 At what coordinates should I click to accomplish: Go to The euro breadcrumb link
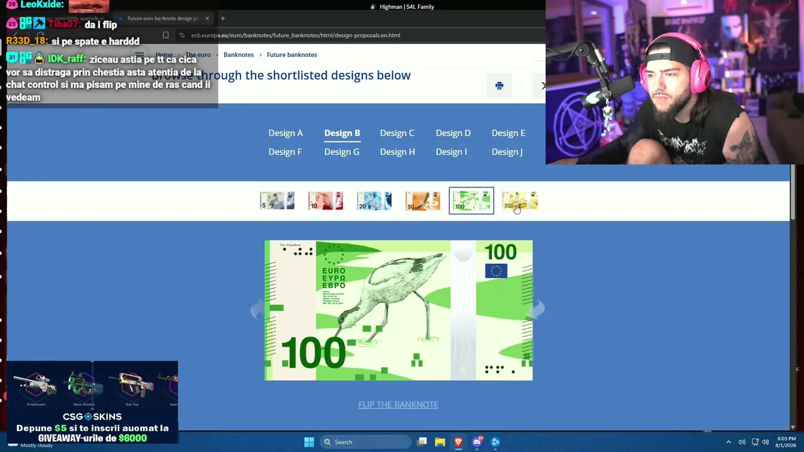pyautogui.click(x=198, y=55)
